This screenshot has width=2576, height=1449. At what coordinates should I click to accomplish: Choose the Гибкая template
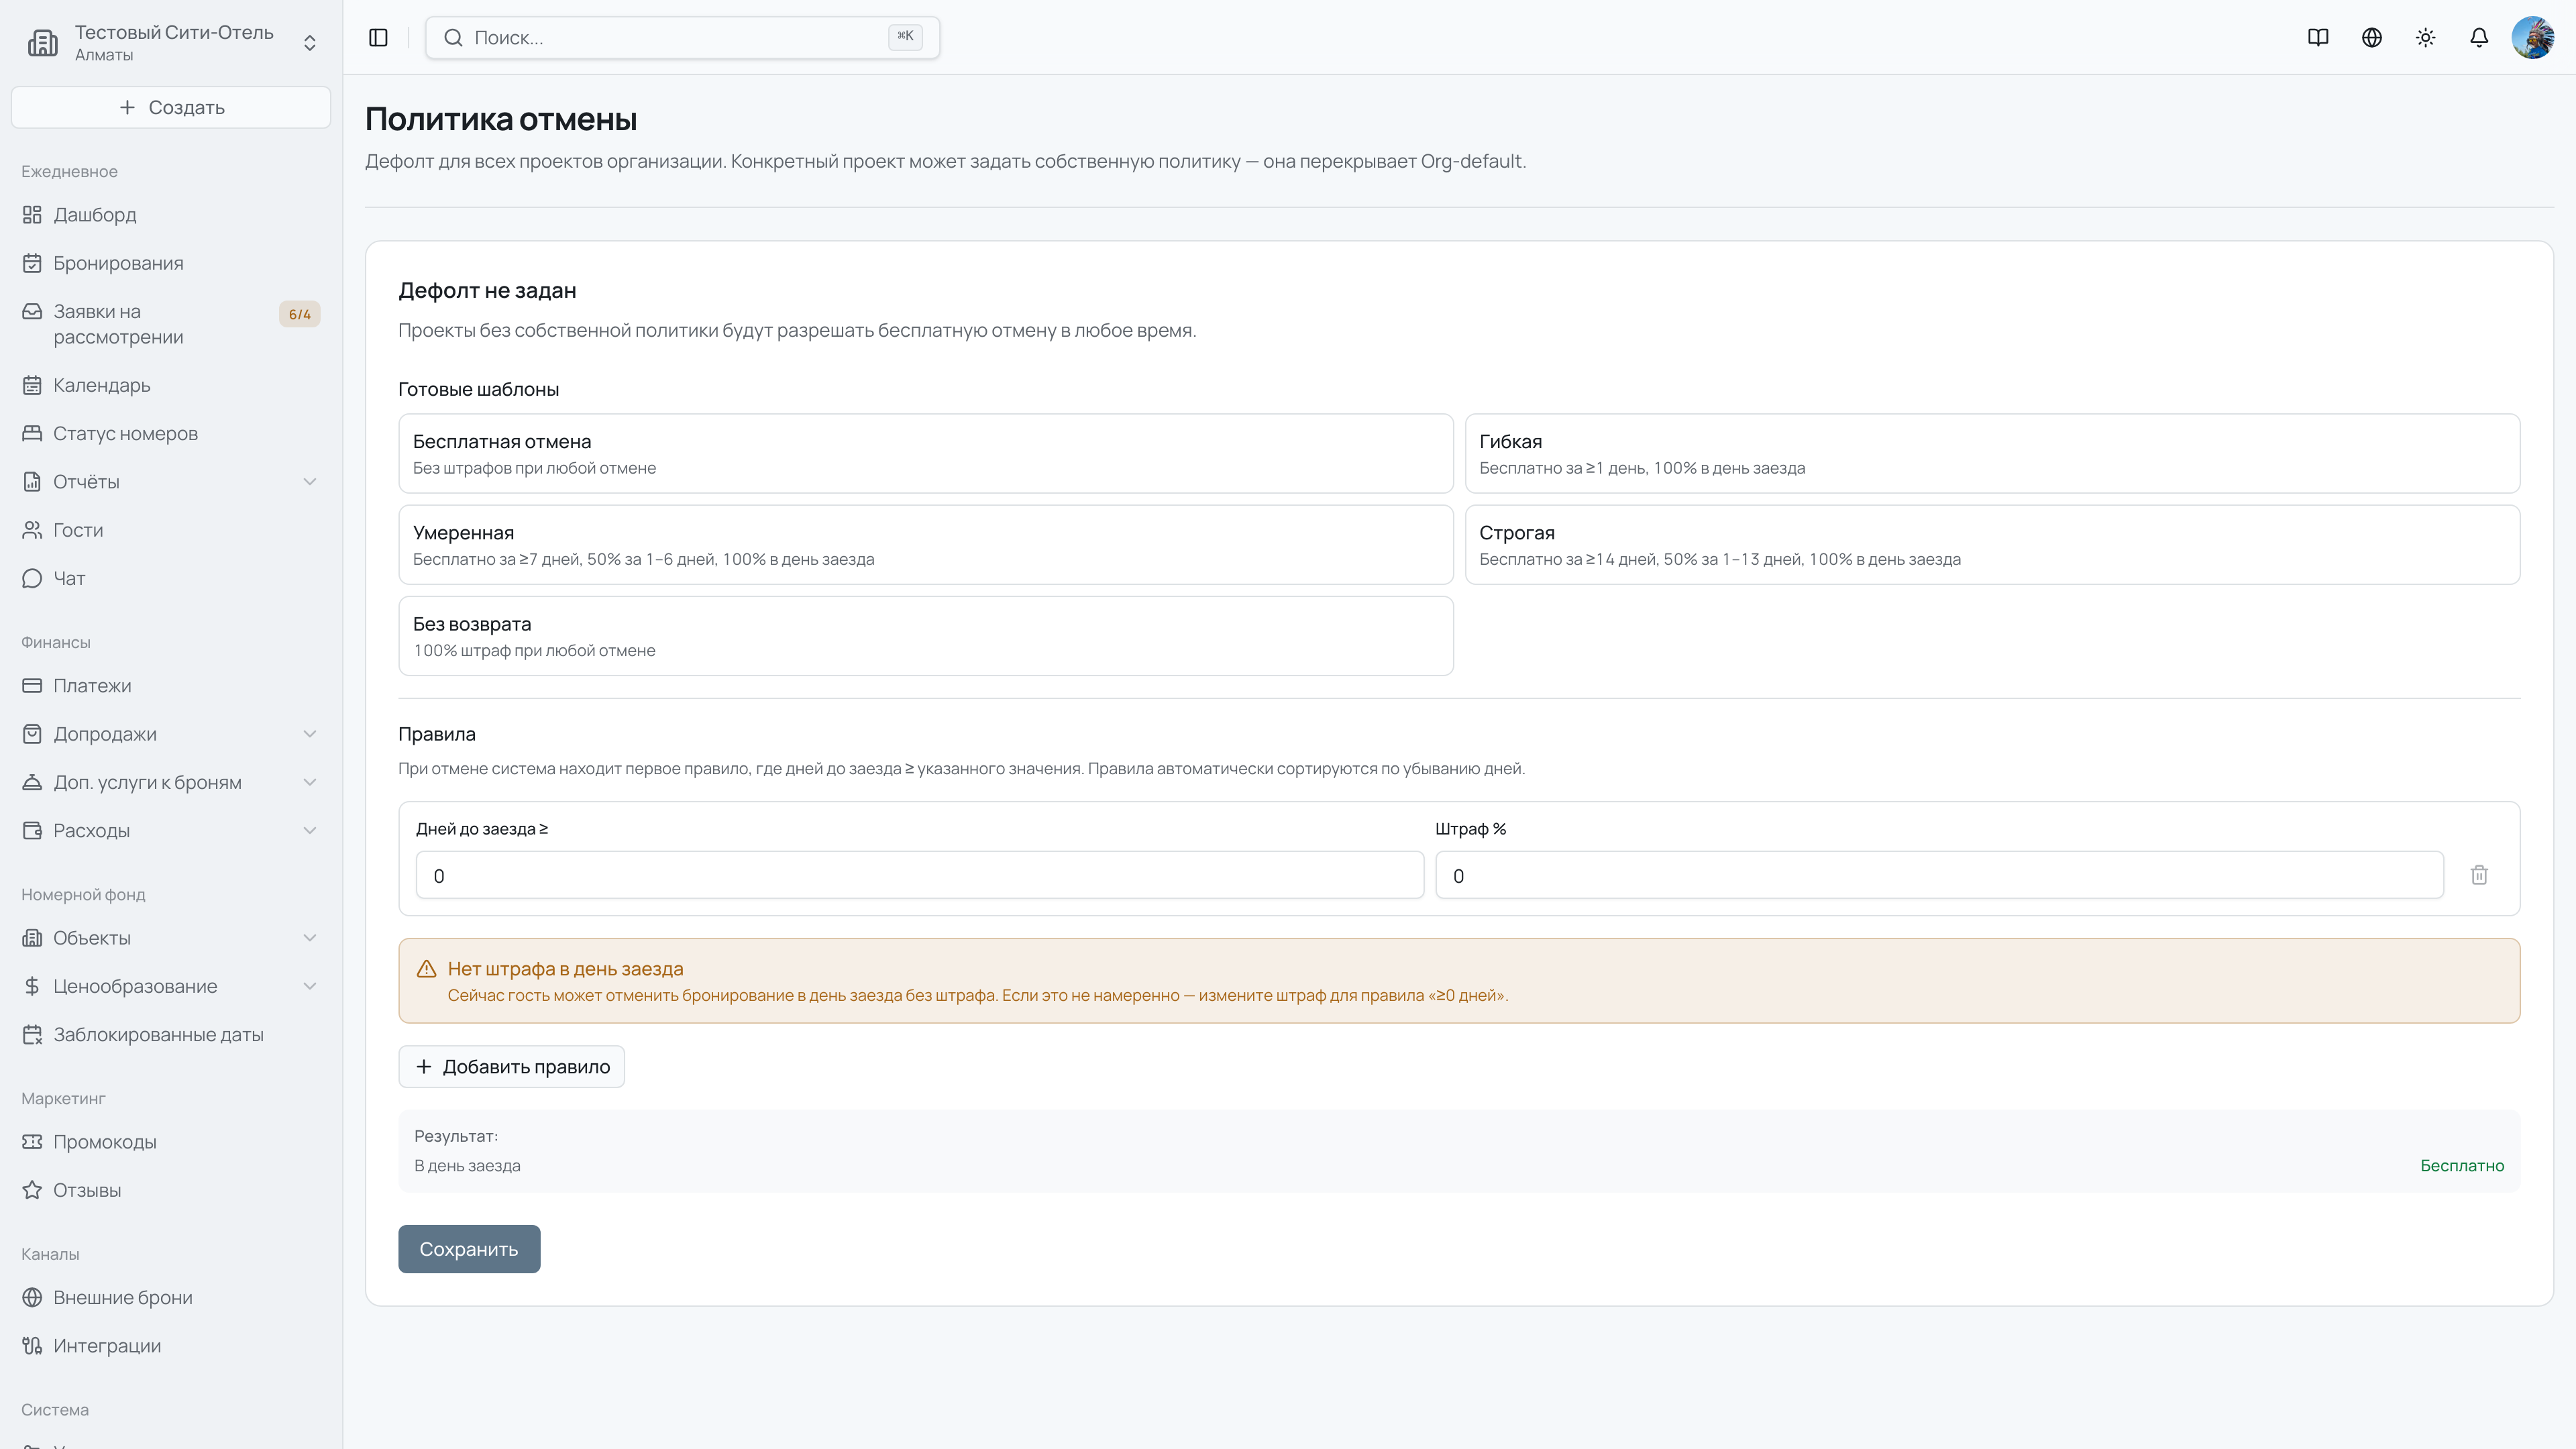click(x=1992, y=454)
